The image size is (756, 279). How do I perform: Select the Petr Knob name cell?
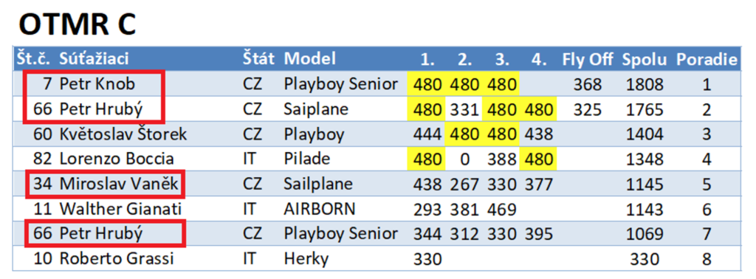click(x=97, y=84)
